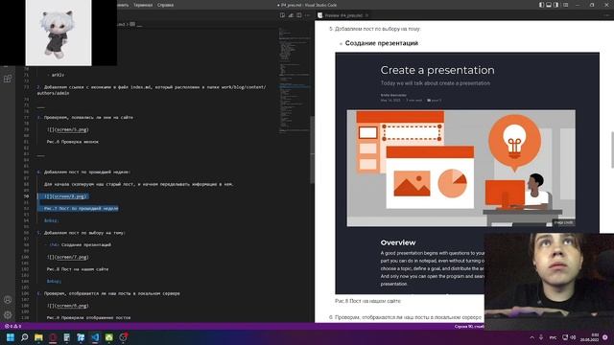The height and width of the screenshot is (345, 614).
Task: Click 'Рис.8 Пост на нашем сайте' line in editor
Action: point(78,269)
